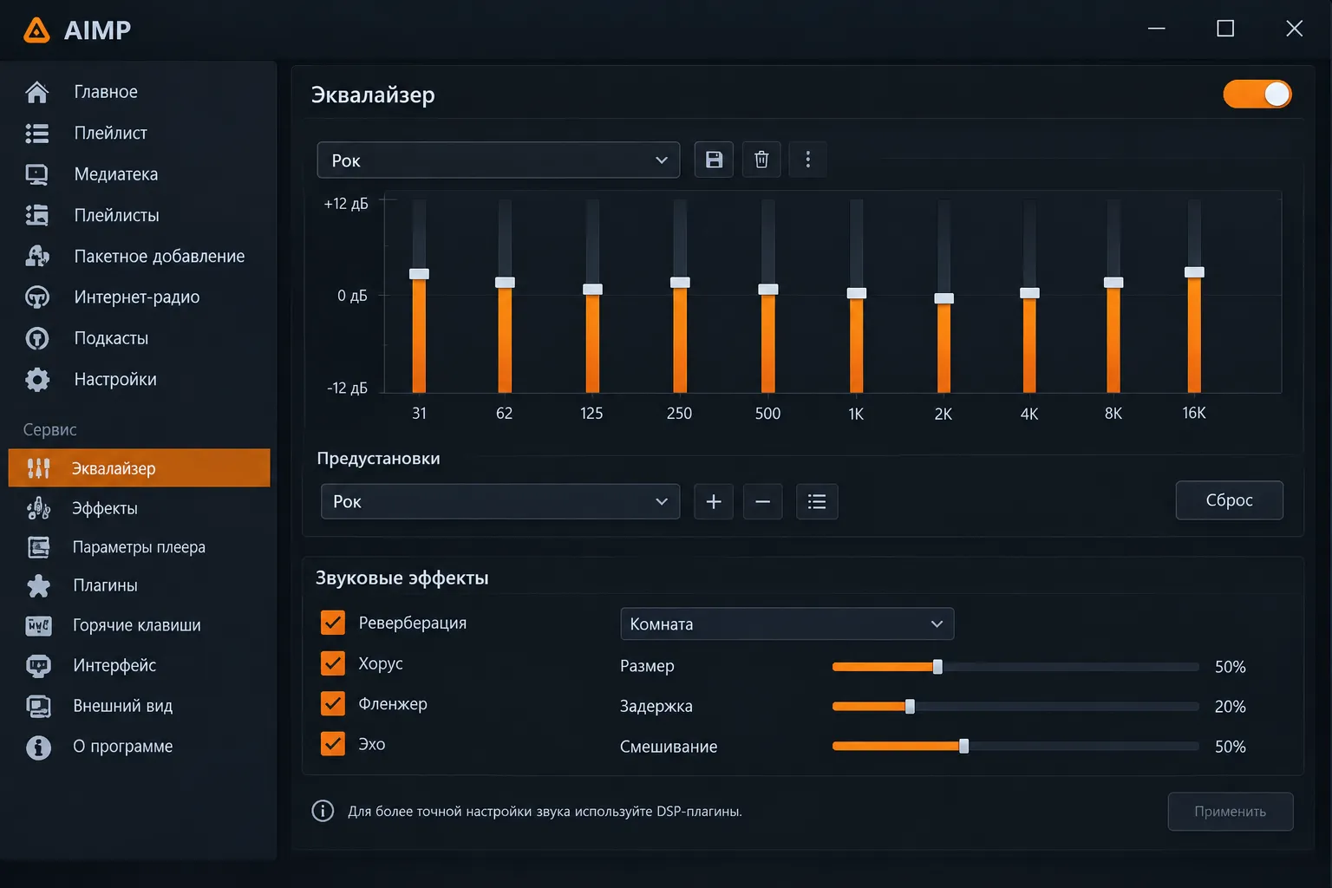Screen dimensions: 1332x888
Task: Go to Пакетное добавление
Action: [x=139, y=256]
